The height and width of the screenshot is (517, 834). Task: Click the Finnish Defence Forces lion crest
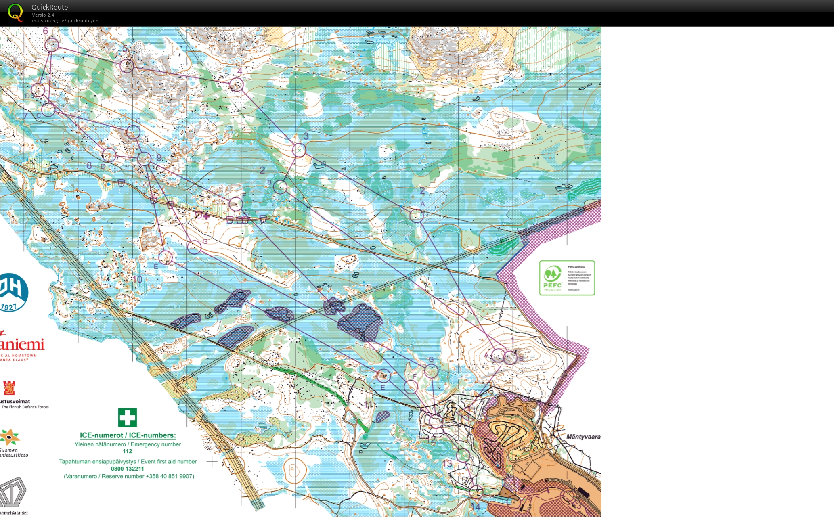point(9,388)
